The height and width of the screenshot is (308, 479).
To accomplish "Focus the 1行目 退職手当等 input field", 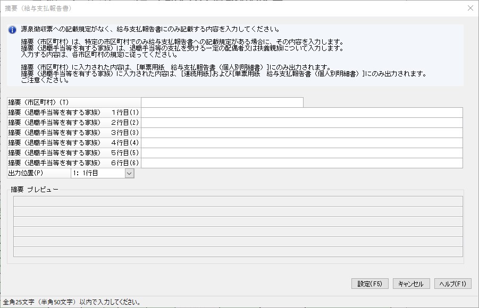I will pyautogui.click(x=301, y=113).
